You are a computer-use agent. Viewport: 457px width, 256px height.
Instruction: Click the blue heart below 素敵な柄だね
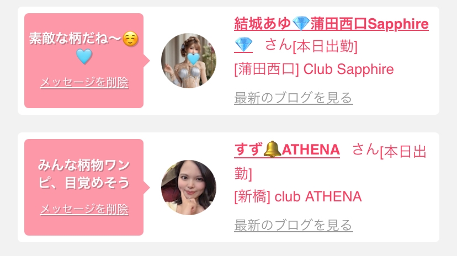(x=84, y=56)
